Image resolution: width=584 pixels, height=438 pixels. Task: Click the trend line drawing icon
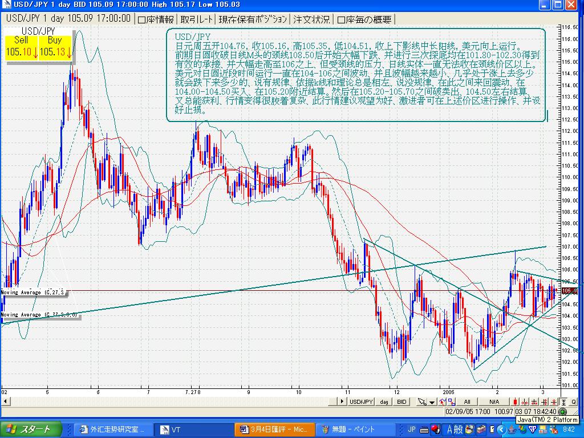coord(443,401)
